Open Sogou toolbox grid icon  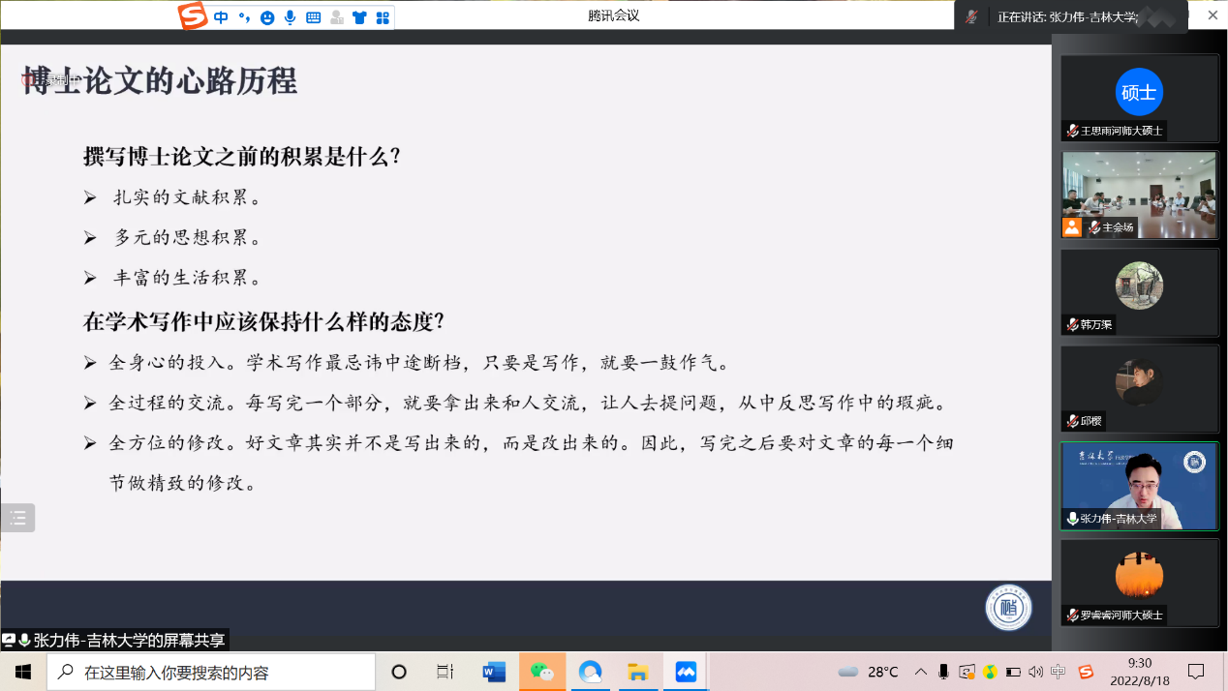(383, 17)
